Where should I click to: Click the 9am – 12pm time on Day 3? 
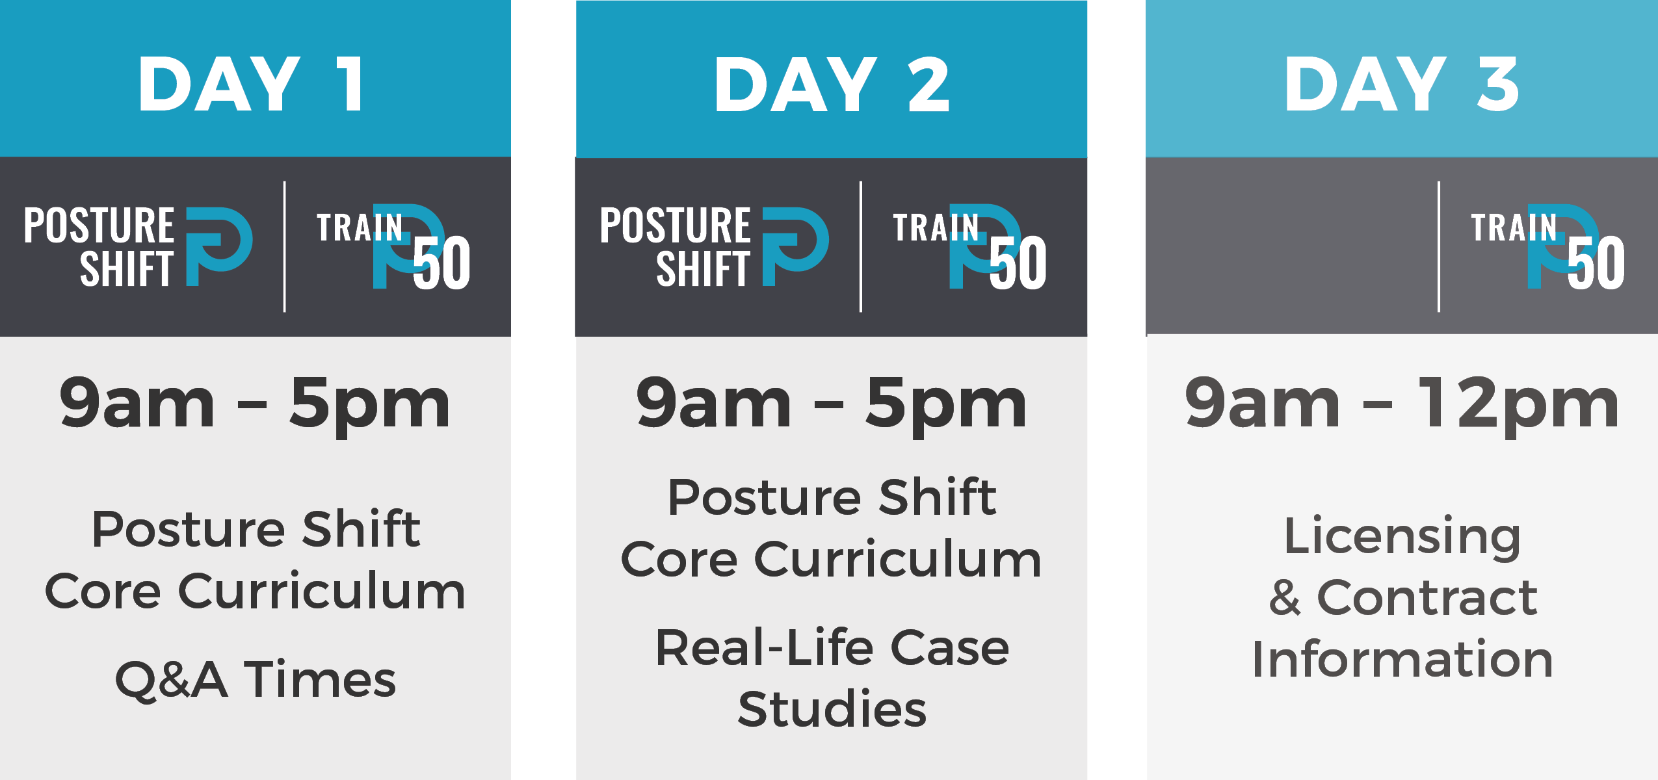coord(1402,404)
